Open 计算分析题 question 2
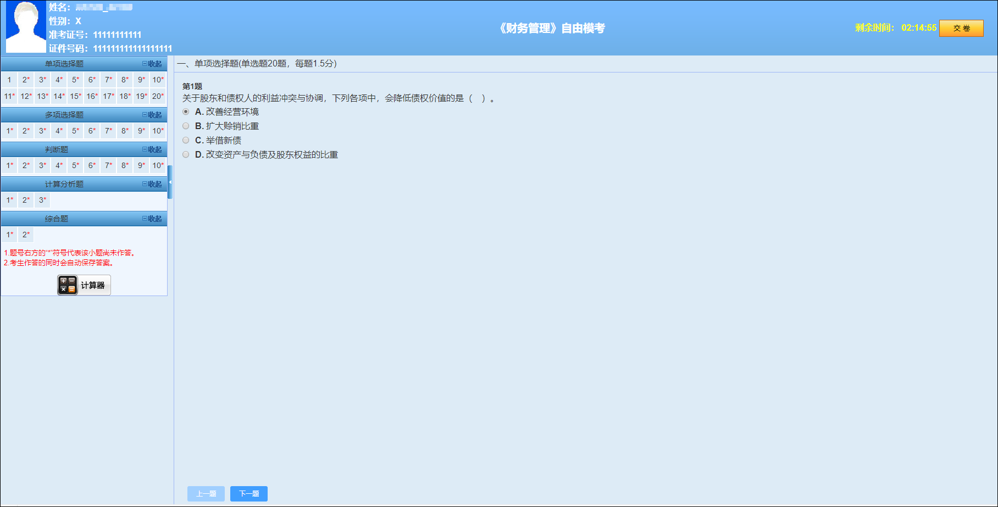 [x=25, y=199]
